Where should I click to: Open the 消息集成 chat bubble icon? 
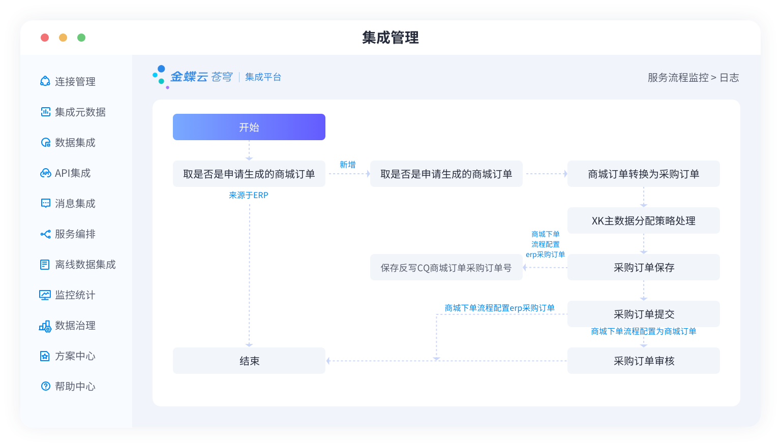point(45,203)
